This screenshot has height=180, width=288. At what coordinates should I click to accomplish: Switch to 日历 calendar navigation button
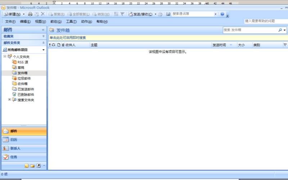click(x=24, y=140)
